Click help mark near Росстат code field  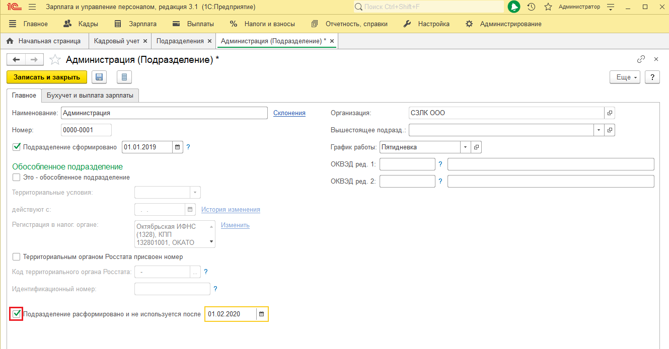pyautogui.click(x=205, y=272)
